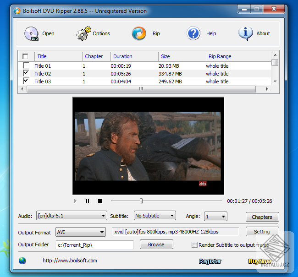The width and height of the screenshot is (298, 277).
Task: Click the Register link
Action: pyautogui.click(x=210, y=261)
